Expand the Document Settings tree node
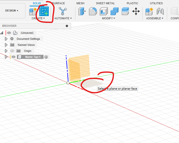Image resolution: width=179 pixels, height=143 pixels. coord(6,39)
